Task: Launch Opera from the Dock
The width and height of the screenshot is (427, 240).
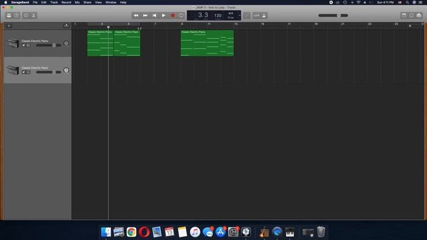Action: click(144, 232)
